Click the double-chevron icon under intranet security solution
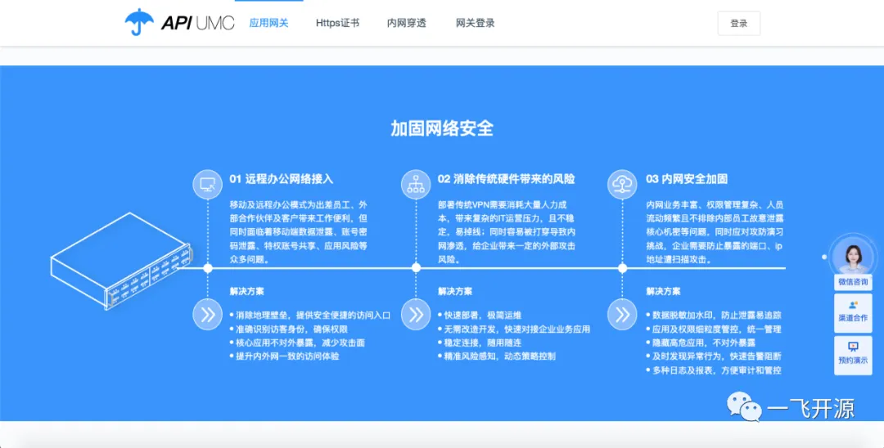The width and height of the screenshot is (884, 448). tap(623, 314)
